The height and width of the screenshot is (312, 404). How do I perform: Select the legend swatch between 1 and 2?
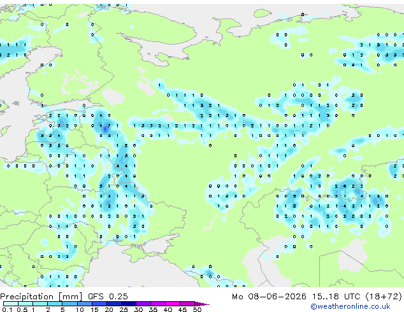click(40, 304)
